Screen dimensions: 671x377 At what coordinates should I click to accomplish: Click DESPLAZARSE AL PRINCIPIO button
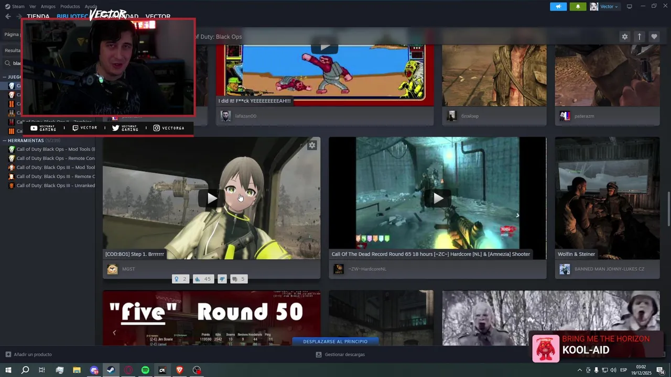coord(335,341)
